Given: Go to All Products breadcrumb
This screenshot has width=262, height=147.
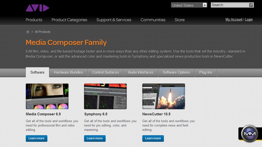Looking at the screenshot, I should pos(43,32).
